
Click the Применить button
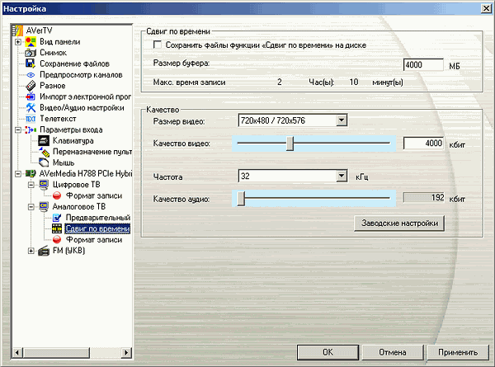[x=458, y=352]
